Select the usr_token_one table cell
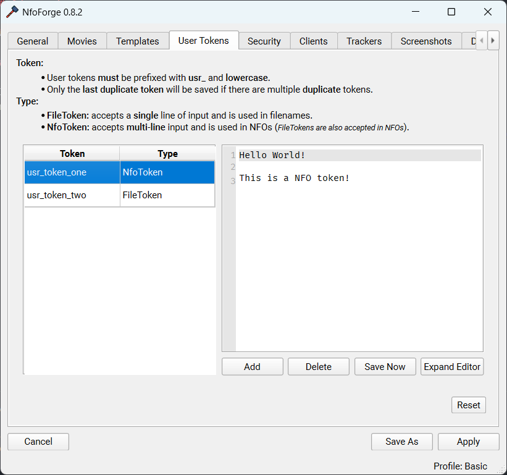Viewport: 507px width, 475px height. pyautogui.click(x=72, y=172)
